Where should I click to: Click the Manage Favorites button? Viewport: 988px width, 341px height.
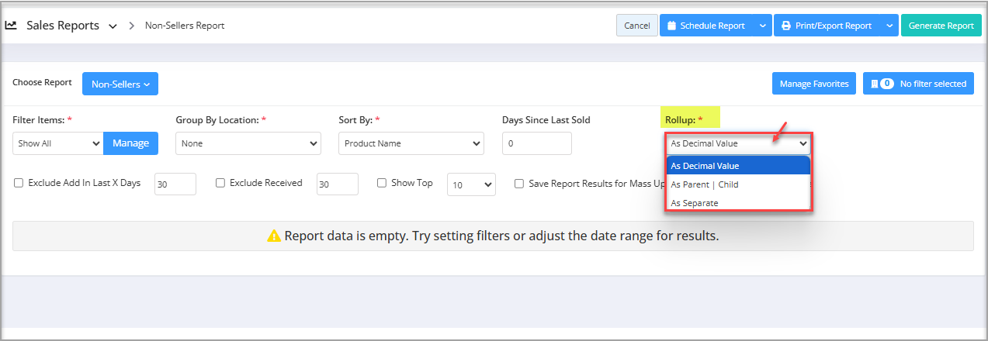coord(815,84)
